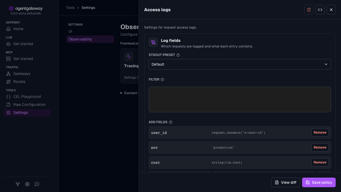Click the Add Fields help icon
Image resolution: width=341 pixels, height=192 pixels.
click(x=171, y=122)
